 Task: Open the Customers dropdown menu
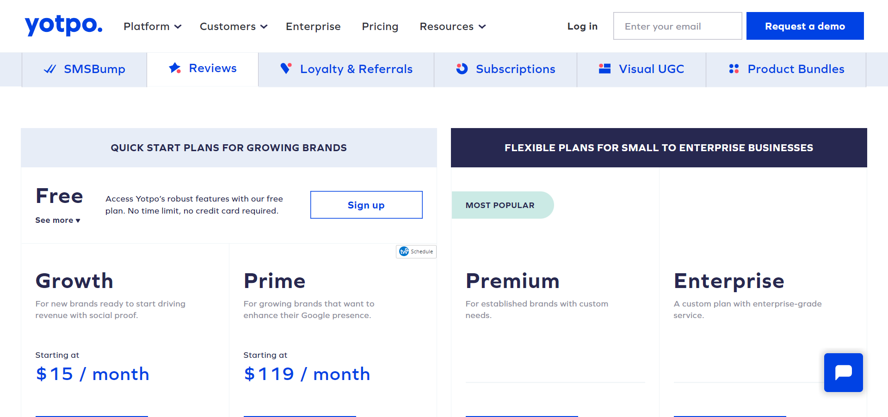tap(233, 26)
